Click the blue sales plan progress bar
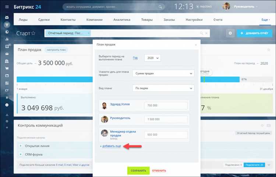Viewport: 276px width, 177px height. click(x=54, y=79)
